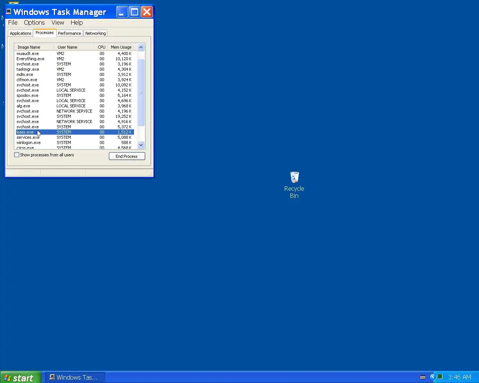Viewport: 479px width, 383px height.
Task: Select the svchost.exe row using 4,152 K
Action: click(x=74, y=90)
